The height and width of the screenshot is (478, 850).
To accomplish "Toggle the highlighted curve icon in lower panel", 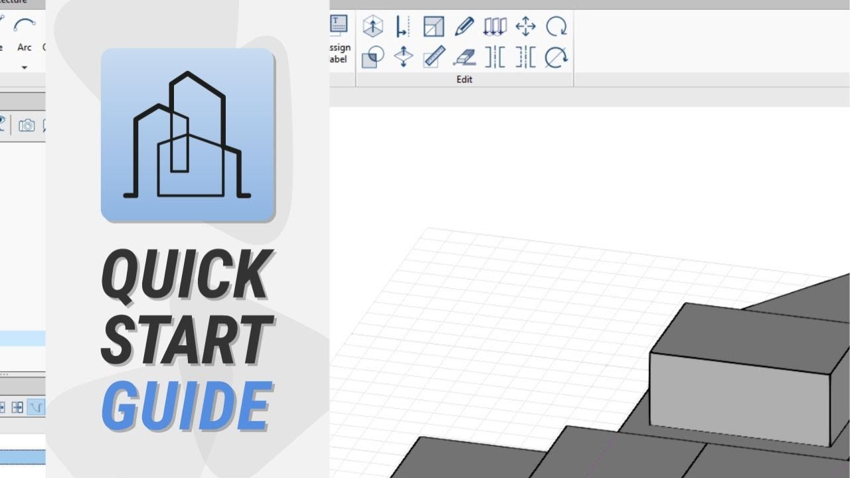I will 35,407.
